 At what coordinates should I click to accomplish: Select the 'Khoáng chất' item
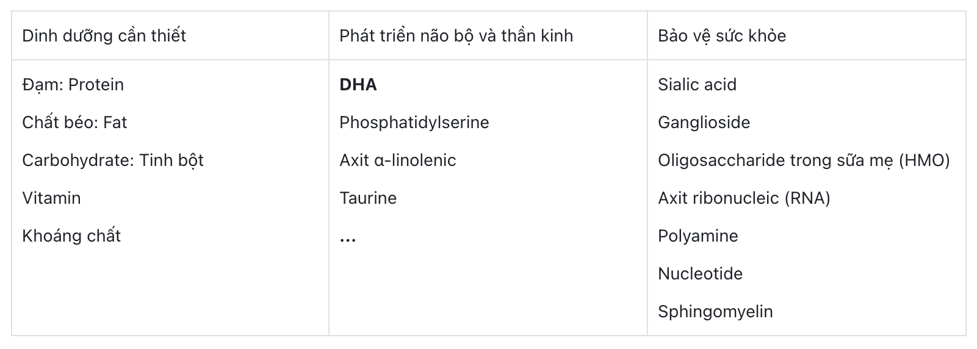pos(71,236)
